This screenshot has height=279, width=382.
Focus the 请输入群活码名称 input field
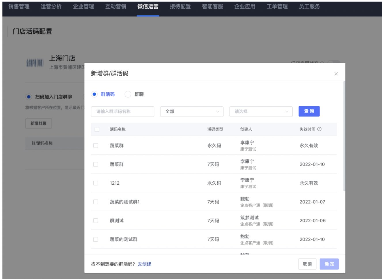point(122,112)
